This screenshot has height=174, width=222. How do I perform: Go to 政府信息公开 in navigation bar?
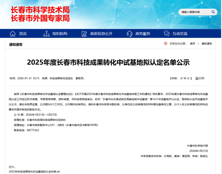click(x=101, y=34)
